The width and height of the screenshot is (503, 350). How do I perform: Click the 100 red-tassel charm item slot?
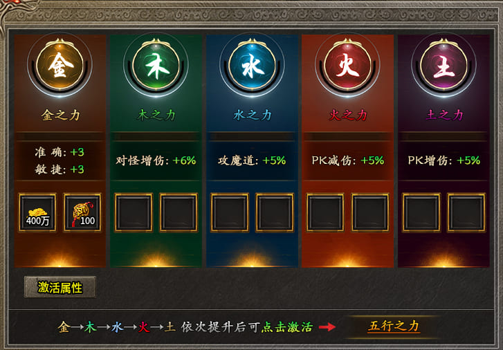(82, 212)
